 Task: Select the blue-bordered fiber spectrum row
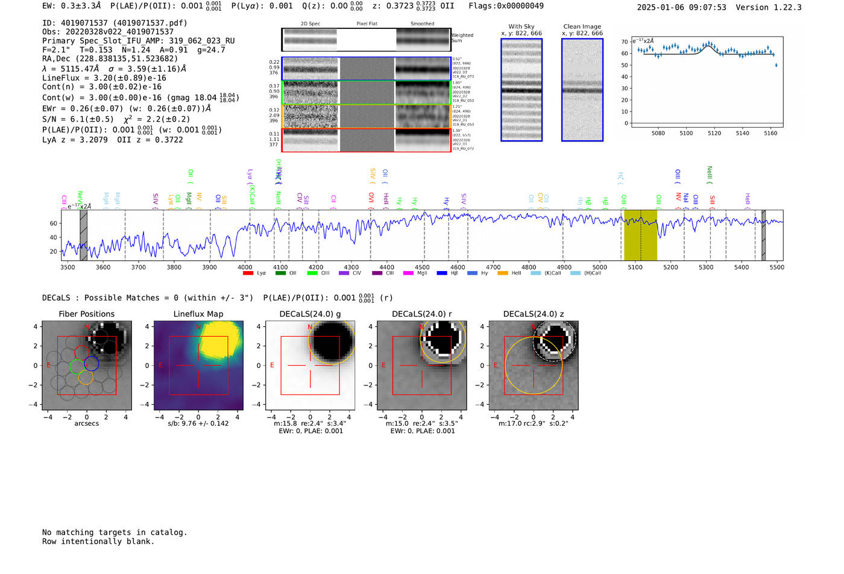coord(367,69)
